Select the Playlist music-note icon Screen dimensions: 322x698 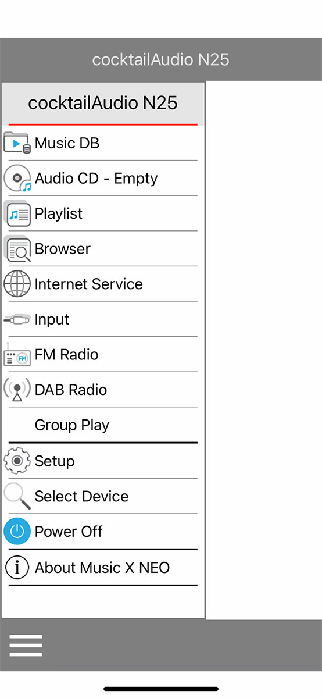point(17,214)
